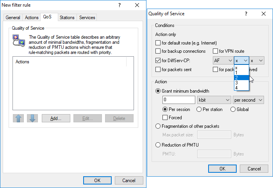Switch to the Stations tab
The image size is (273, 188).
(x=67, y=18)
